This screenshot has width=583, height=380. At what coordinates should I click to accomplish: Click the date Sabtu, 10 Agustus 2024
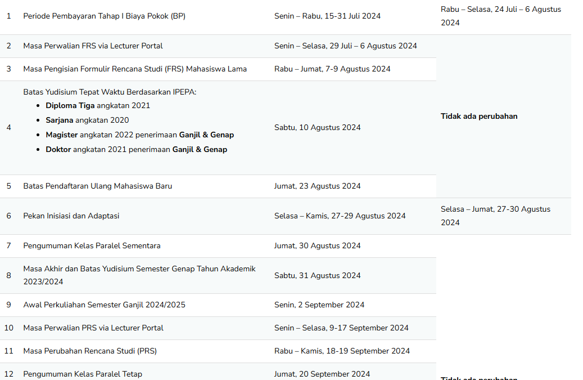tap(317, 127)
